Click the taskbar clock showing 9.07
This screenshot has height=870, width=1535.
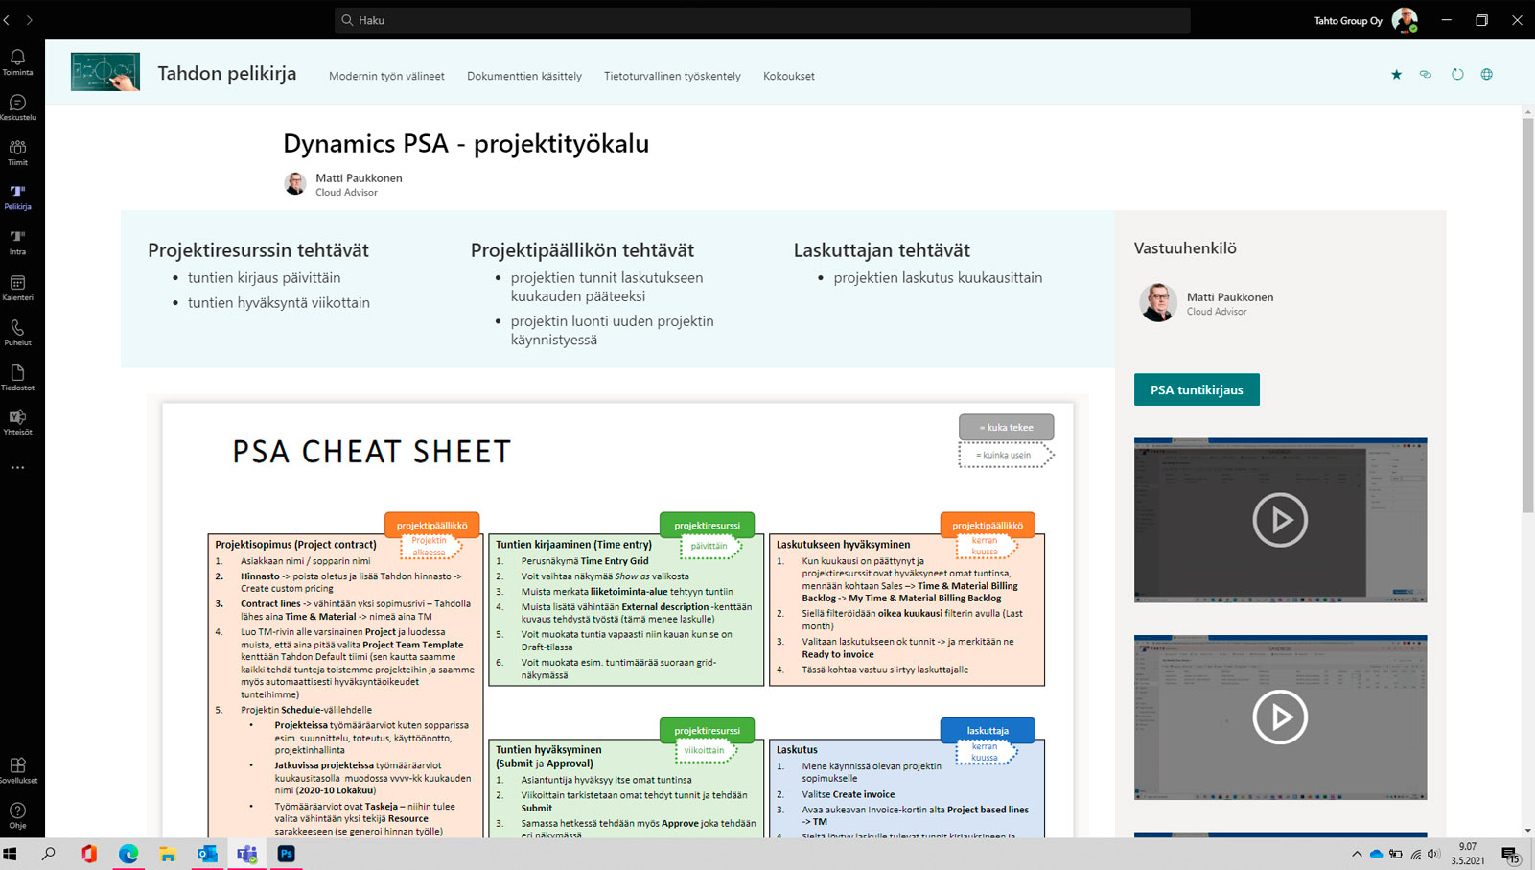pyautogui.click(x=1468, y=854)
